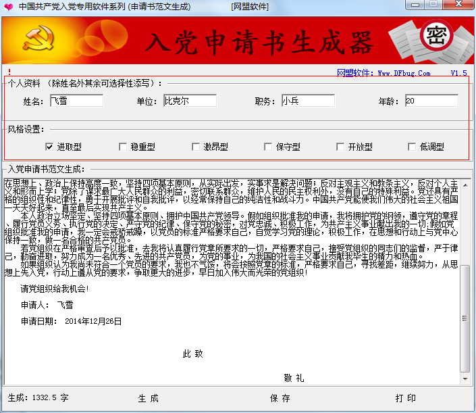Click the app icon in the title bar

[x=9, y=7]
